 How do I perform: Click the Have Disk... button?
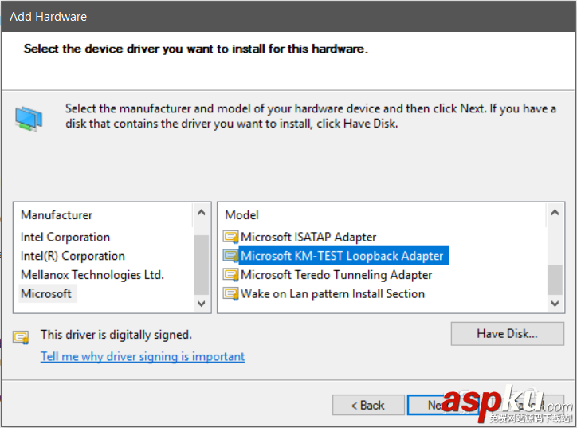pyautogui.click(x=507, y=334)
